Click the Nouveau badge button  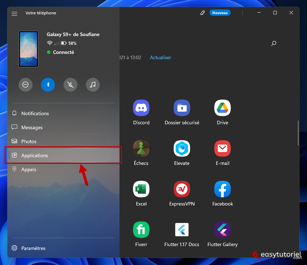click(x=220, y=13)
